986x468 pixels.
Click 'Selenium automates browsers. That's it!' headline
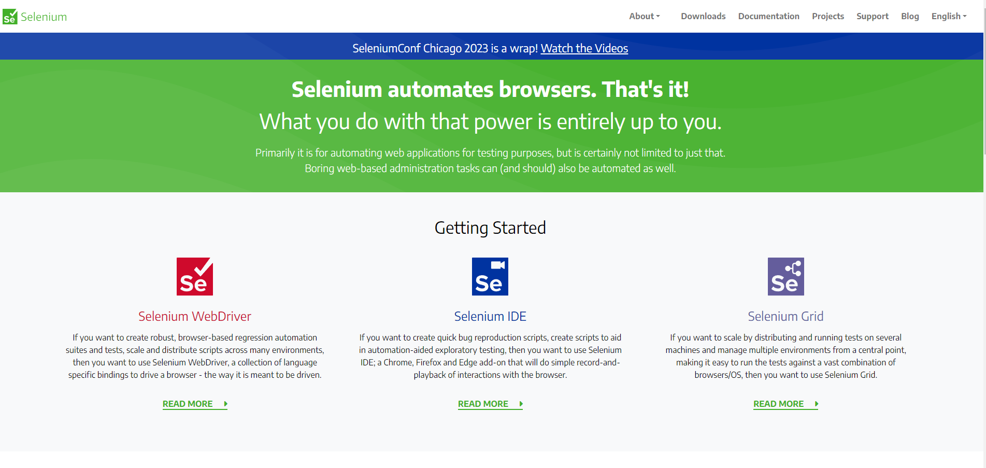[x=490, y=89]
